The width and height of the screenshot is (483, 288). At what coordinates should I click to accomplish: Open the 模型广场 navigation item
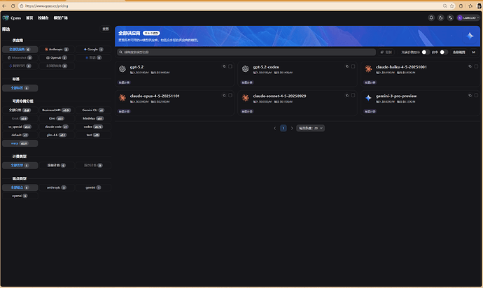pos(61,18)
